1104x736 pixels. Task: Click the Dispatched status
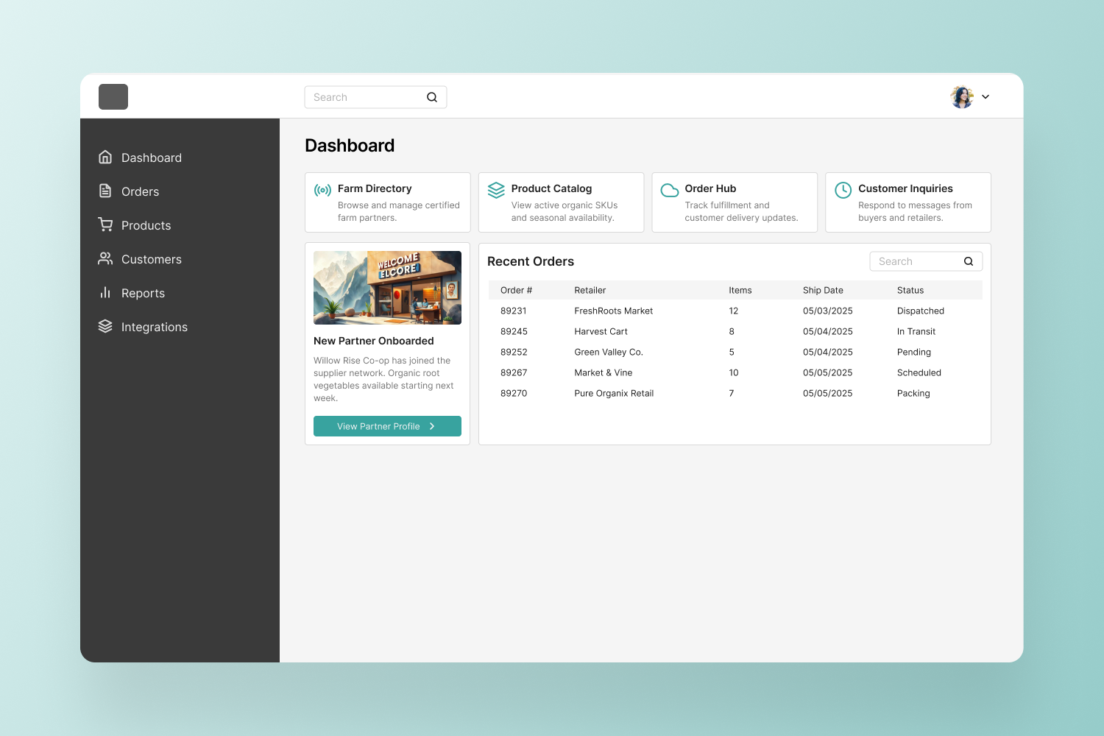pos(921,311)
